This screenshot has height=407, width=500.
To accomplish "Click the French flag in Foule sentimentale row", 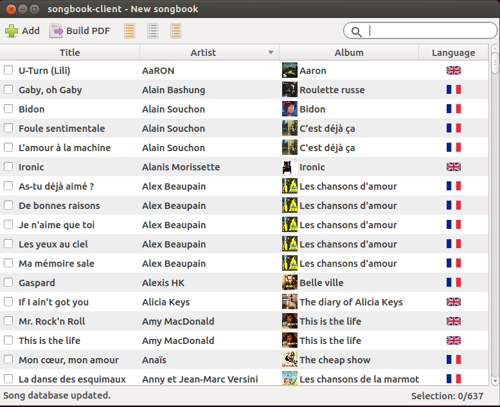I will click(x=454, y=128).
